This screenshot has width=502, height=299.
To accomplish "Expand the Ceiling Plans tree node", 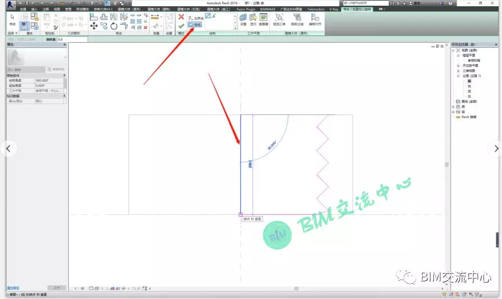I will click(x=458, y=65).
